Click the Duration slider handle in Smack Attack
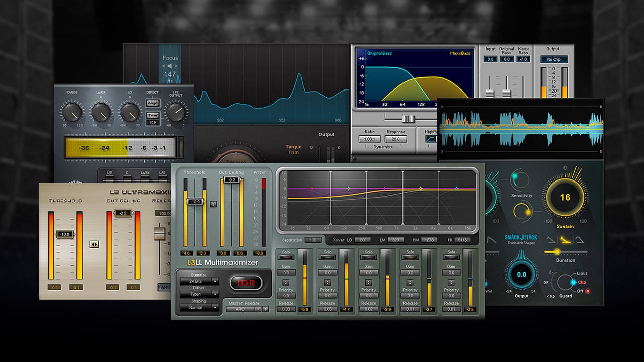This screenshot has width=644, height=362. pos(557,251)
